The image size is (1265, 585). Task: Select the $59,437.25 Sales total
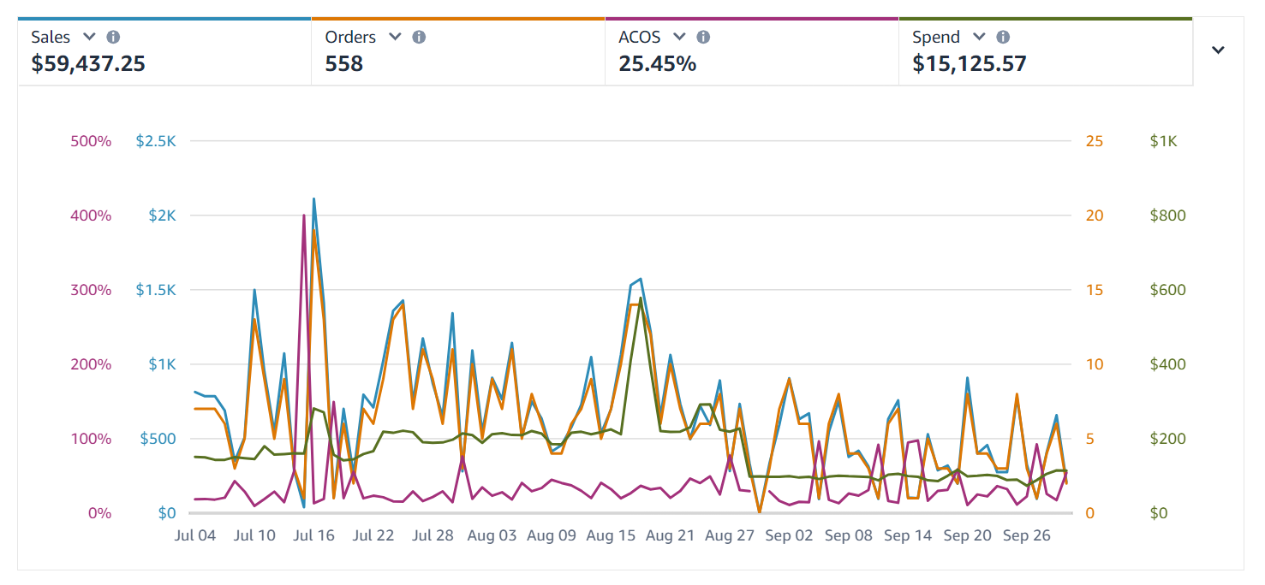click(x=88, y=63)
